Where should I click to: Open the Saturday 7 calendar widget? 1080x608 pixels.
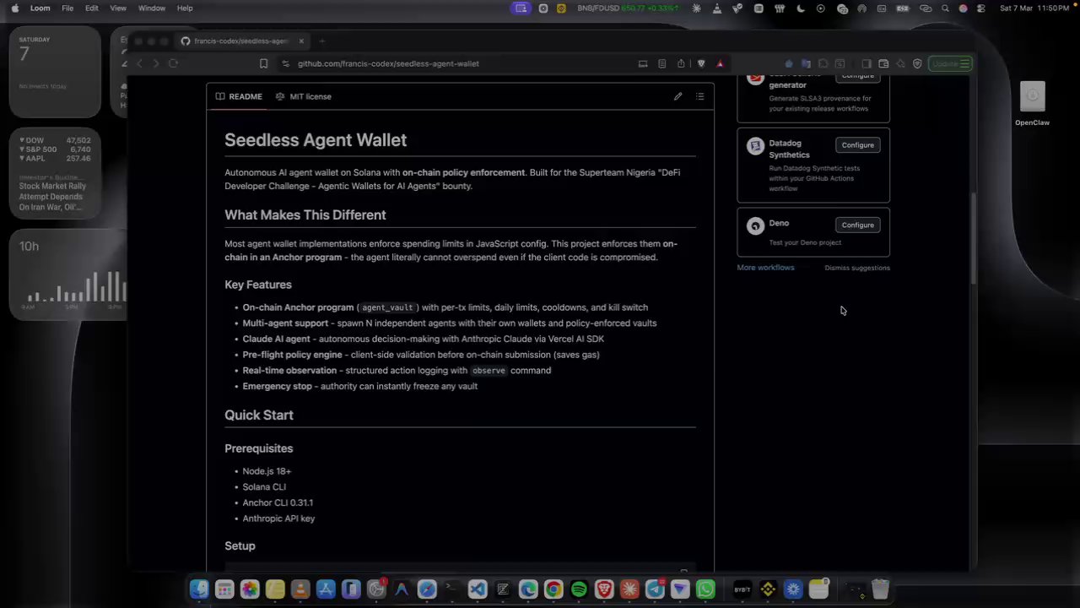pyautogui.click(x=55, y=72)
